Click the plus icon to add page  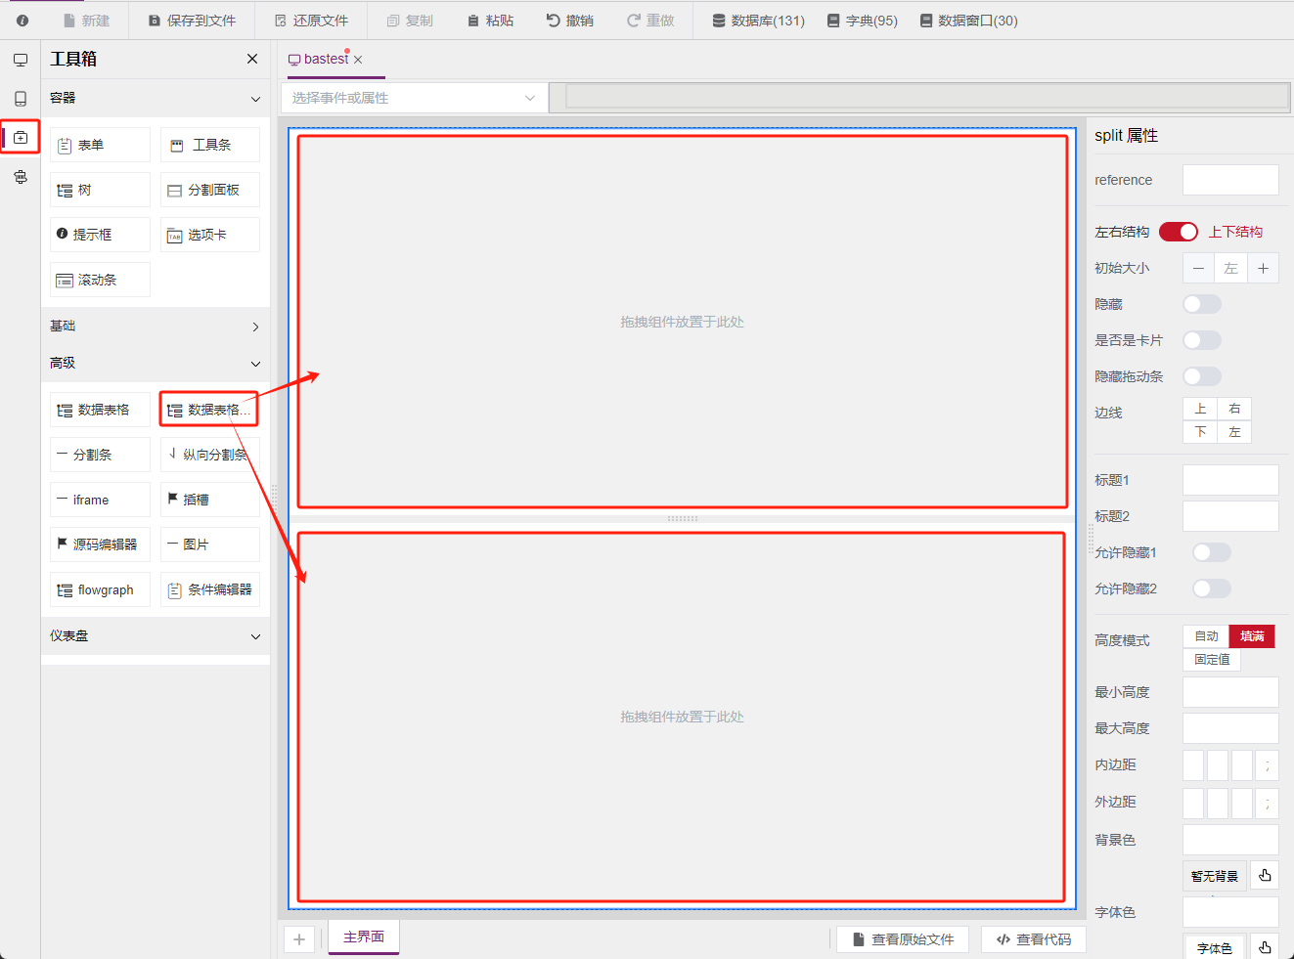[x=299, y=939]
